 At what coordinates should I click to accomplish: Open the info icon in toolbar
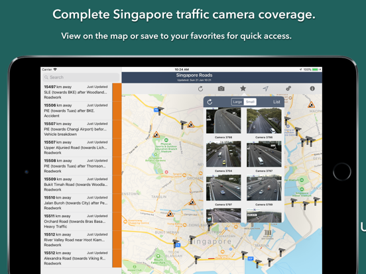point(312,88)
